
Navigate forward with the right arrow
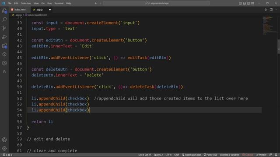[100, 3]
